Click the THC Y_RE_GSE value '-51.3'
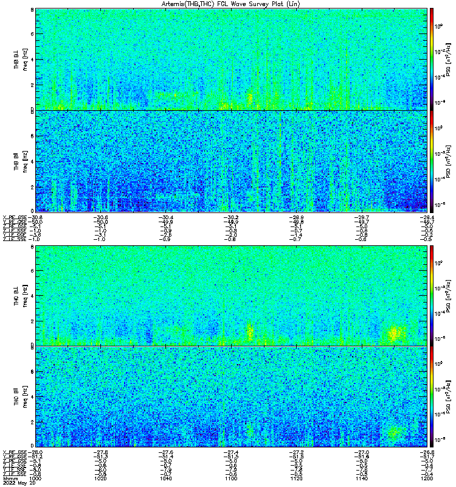The image size is (456, 487). [101, 457]
